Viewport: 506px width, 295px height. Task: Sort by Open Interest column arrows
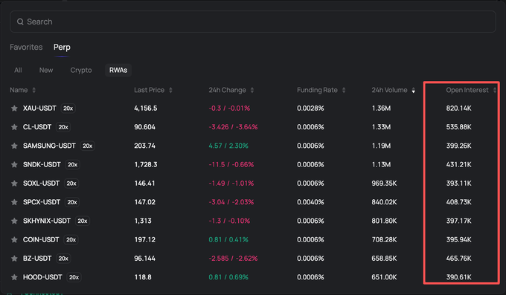(495, 90)
